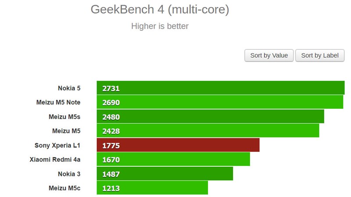Click the GeekBench 4 (multi-core) chart title
This screenshot has height=197, width=351.
pyautogui.click(x=160, y=10)
